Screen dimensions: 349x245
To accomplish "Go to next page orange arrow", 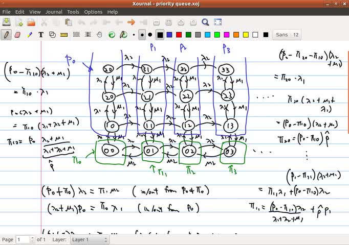I will 132,22.
